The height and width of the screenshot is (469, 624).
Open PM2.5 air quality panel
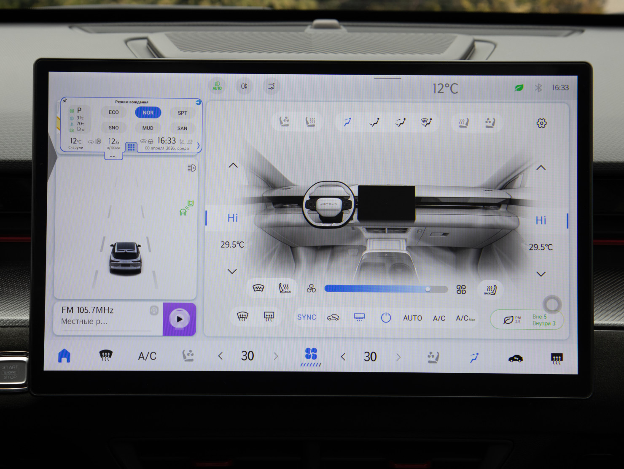527,320
